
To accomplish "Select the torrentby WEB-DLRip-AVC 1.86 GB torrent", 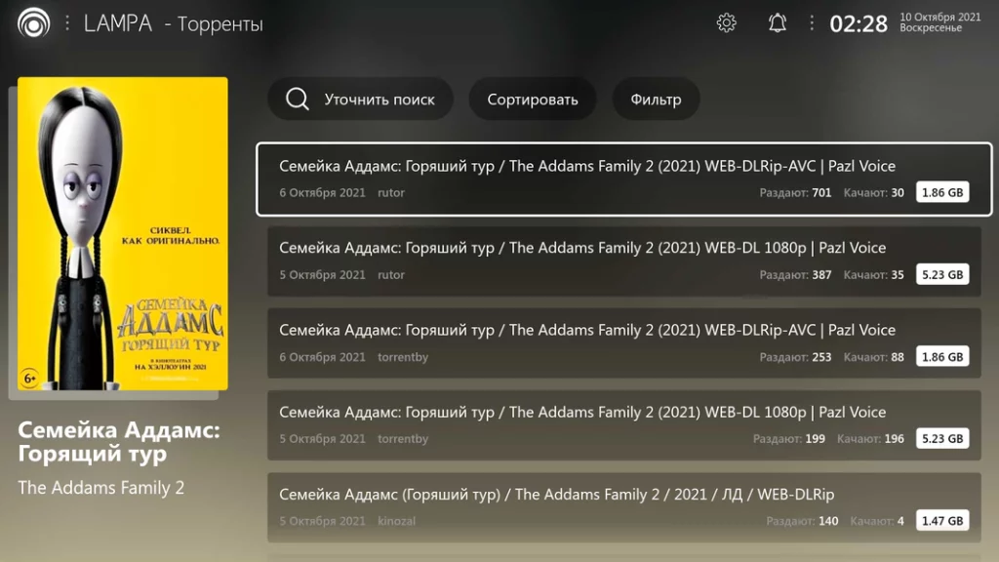I will tap(623, 342).
